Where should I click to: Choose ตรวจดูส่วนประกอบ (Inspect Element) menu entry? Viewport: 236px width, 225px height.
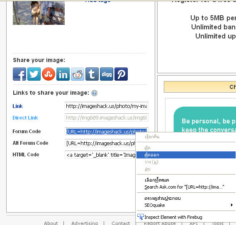[x=186, y=198]
